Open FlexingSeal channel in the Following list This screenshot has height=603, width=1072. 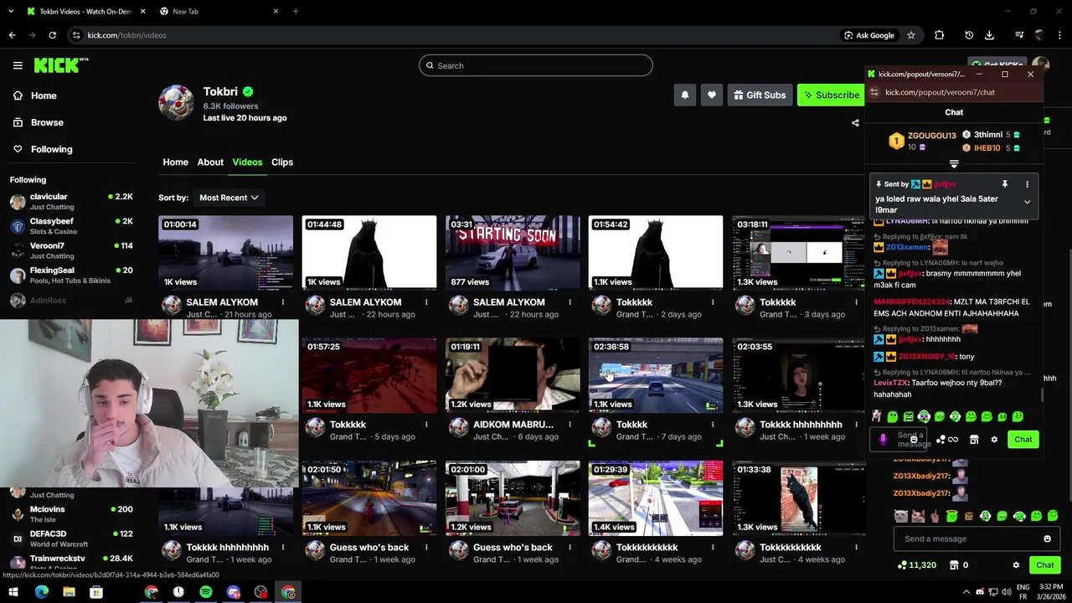click(71, 275)
